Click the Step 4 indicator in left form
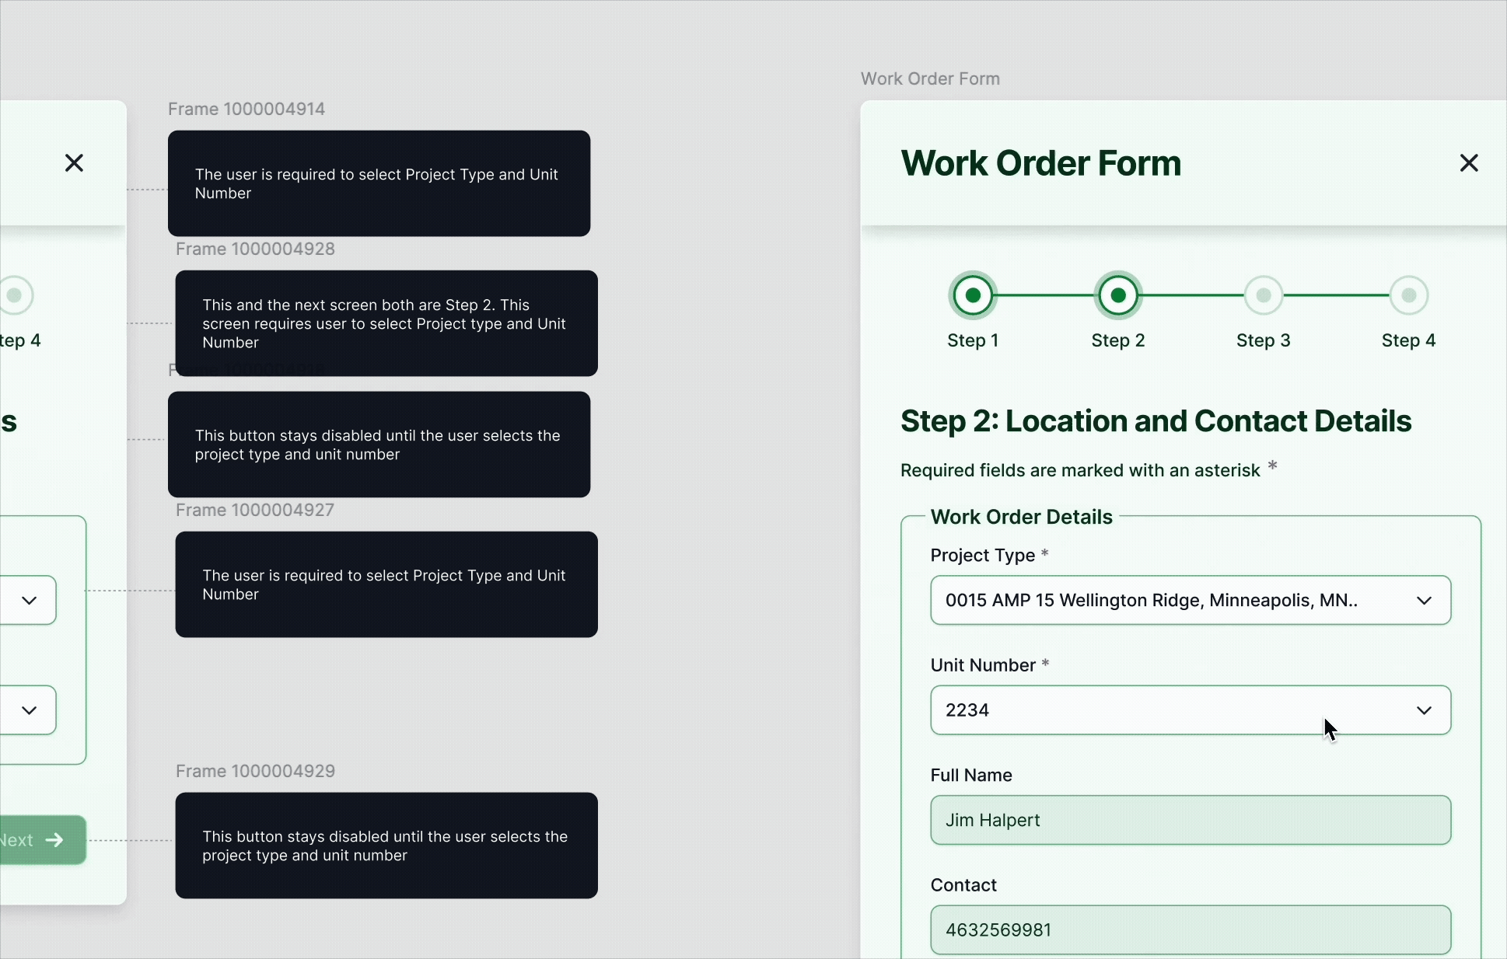The image size is (1507, 959). 15,295
